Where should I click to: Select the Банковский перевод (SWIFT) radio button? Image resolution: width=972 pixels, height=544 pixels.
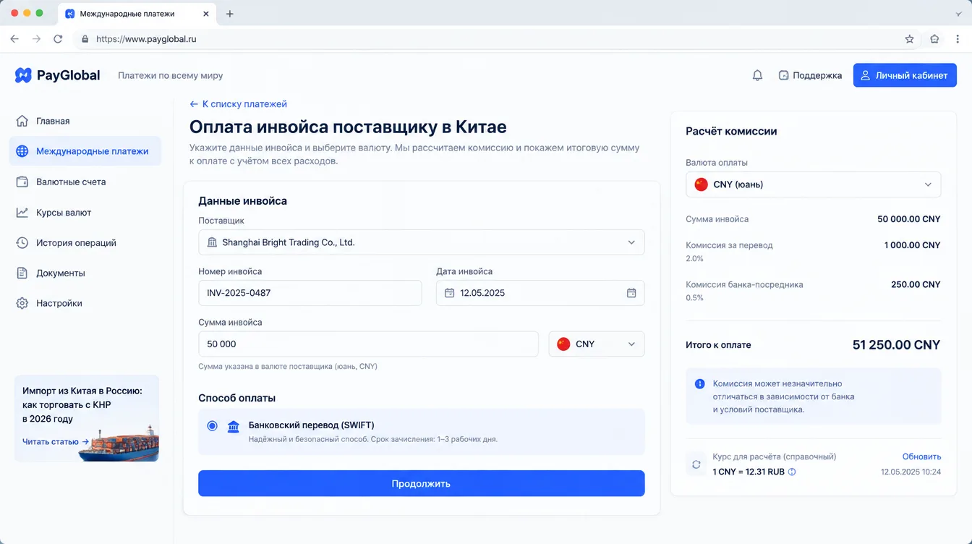[x=212, y=426]
